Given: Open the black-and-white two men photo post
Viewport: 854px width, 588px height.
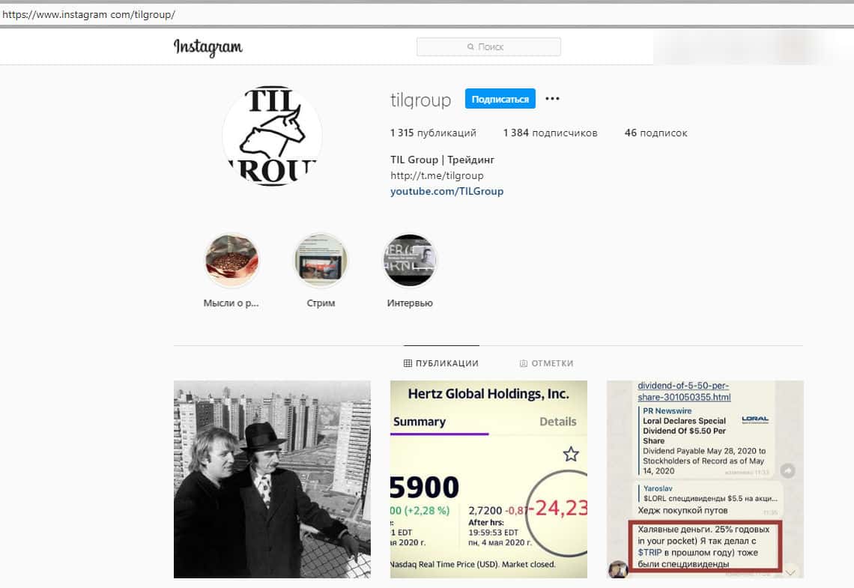Looking at the screenshot, I should (273, 479).
